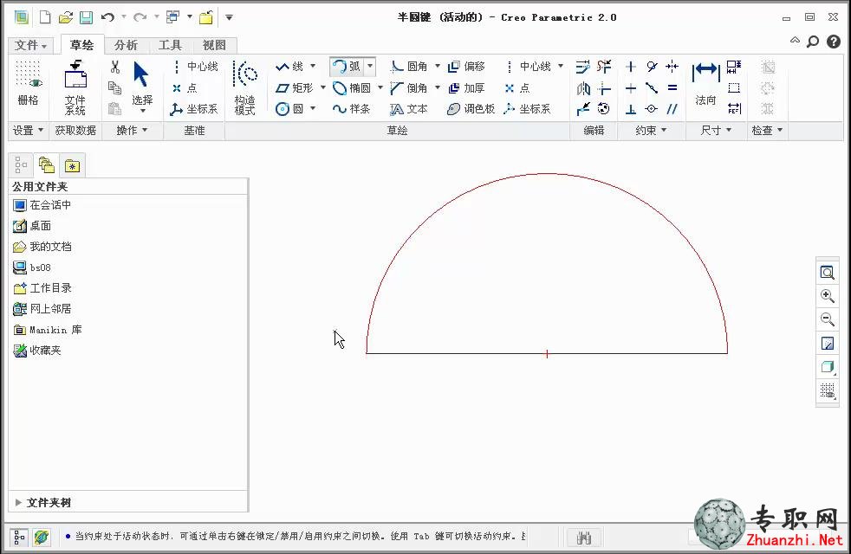This screenshot has width=851, height=554.
Task: Click the Perpendicular constraint icon
Action: [631, 109]
